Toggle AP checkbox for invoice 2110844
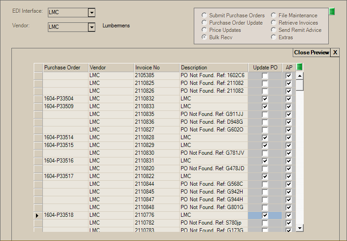 click(x=289, y=184)
